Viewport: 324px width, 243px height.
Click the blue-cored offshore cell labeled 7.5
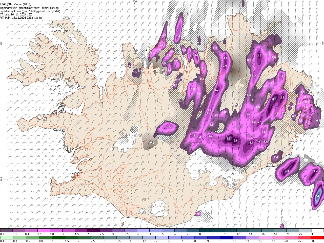[x=318, y=195]
